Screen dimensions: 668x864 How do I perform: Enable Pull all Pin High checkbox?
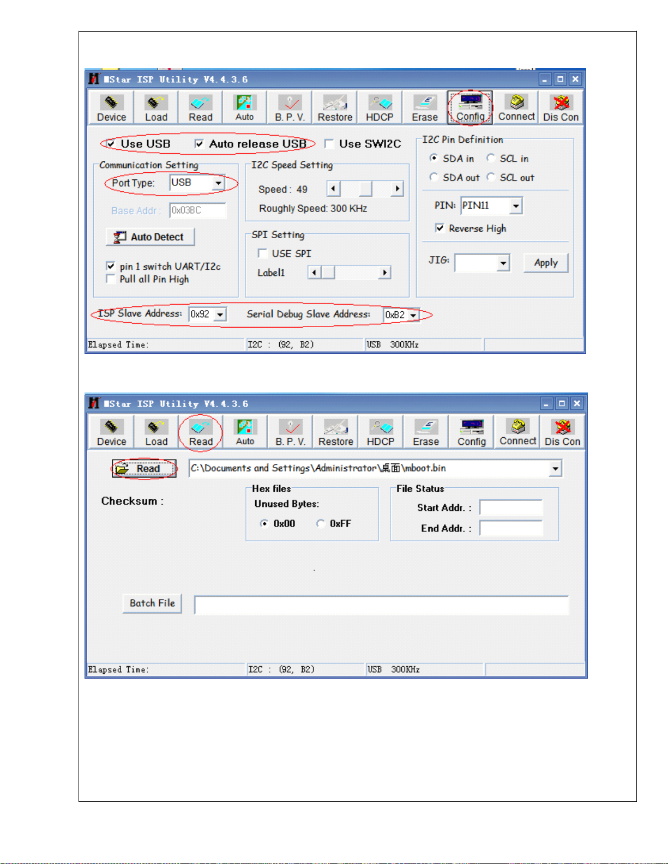(x=110, y=279)
